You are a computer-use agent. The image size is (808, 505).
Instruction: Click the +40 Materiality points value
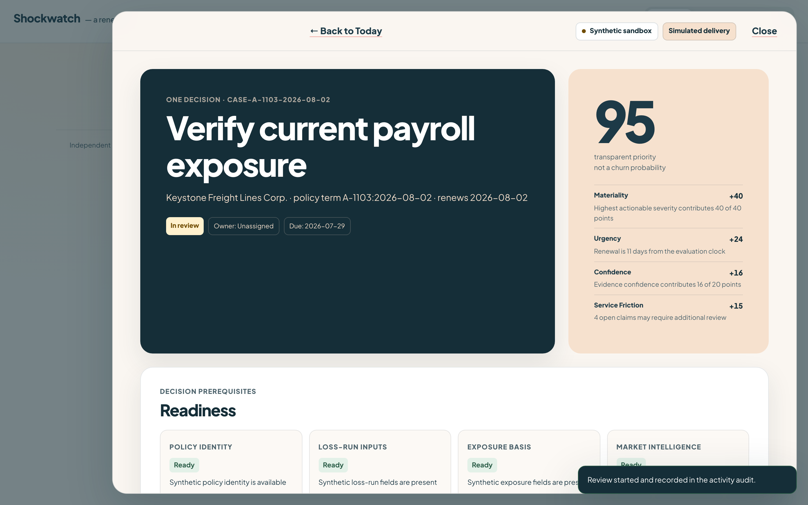736,196
